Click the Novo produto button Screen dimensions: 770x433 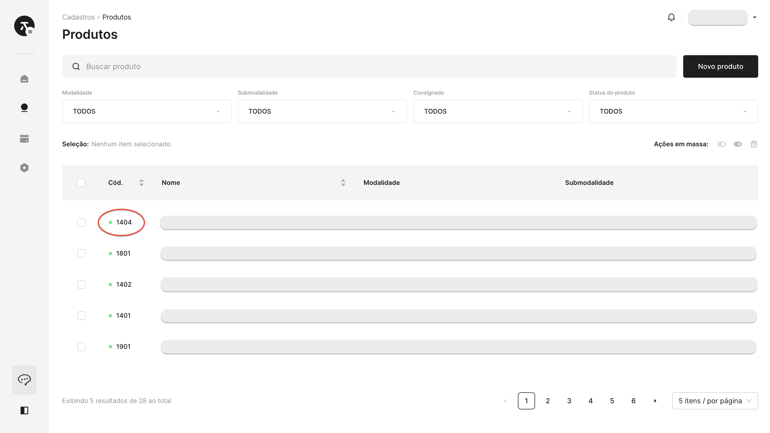(720, 66)
